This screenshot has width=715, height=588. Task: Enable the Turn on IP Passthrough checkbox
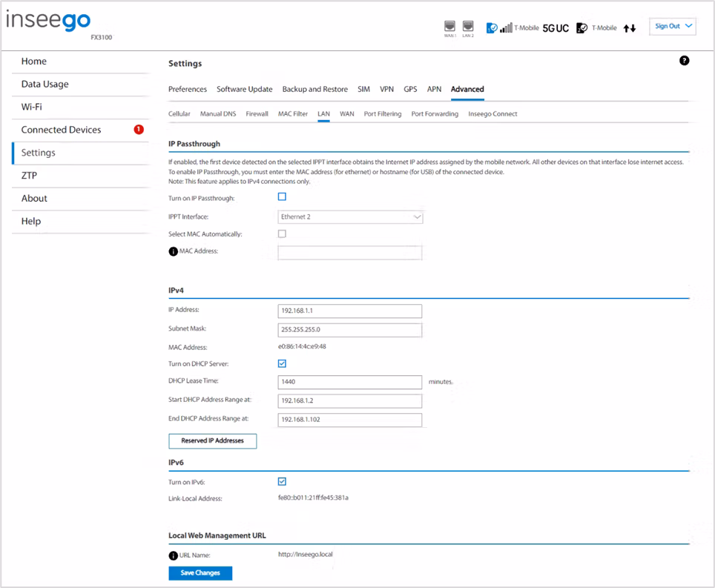(x=283, y=197)
